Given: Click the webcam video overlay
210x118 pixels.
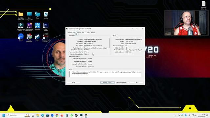Looking at the screenshot, I should click(x=186, y=23).
